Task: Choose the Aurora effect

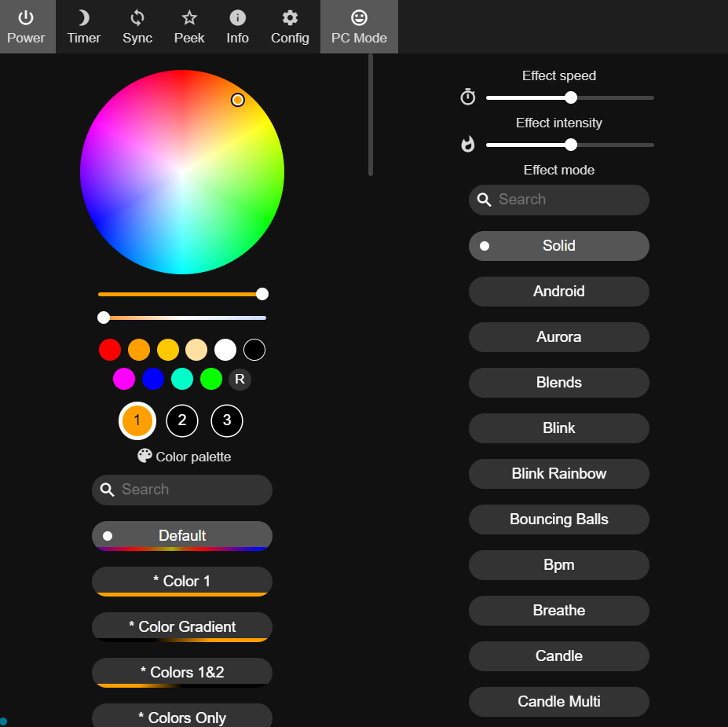Action: tap(558, 336)
